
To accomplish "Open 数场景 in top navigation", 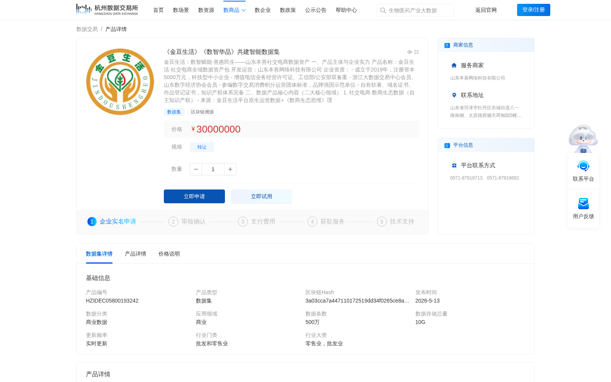I will pos(181,10).
